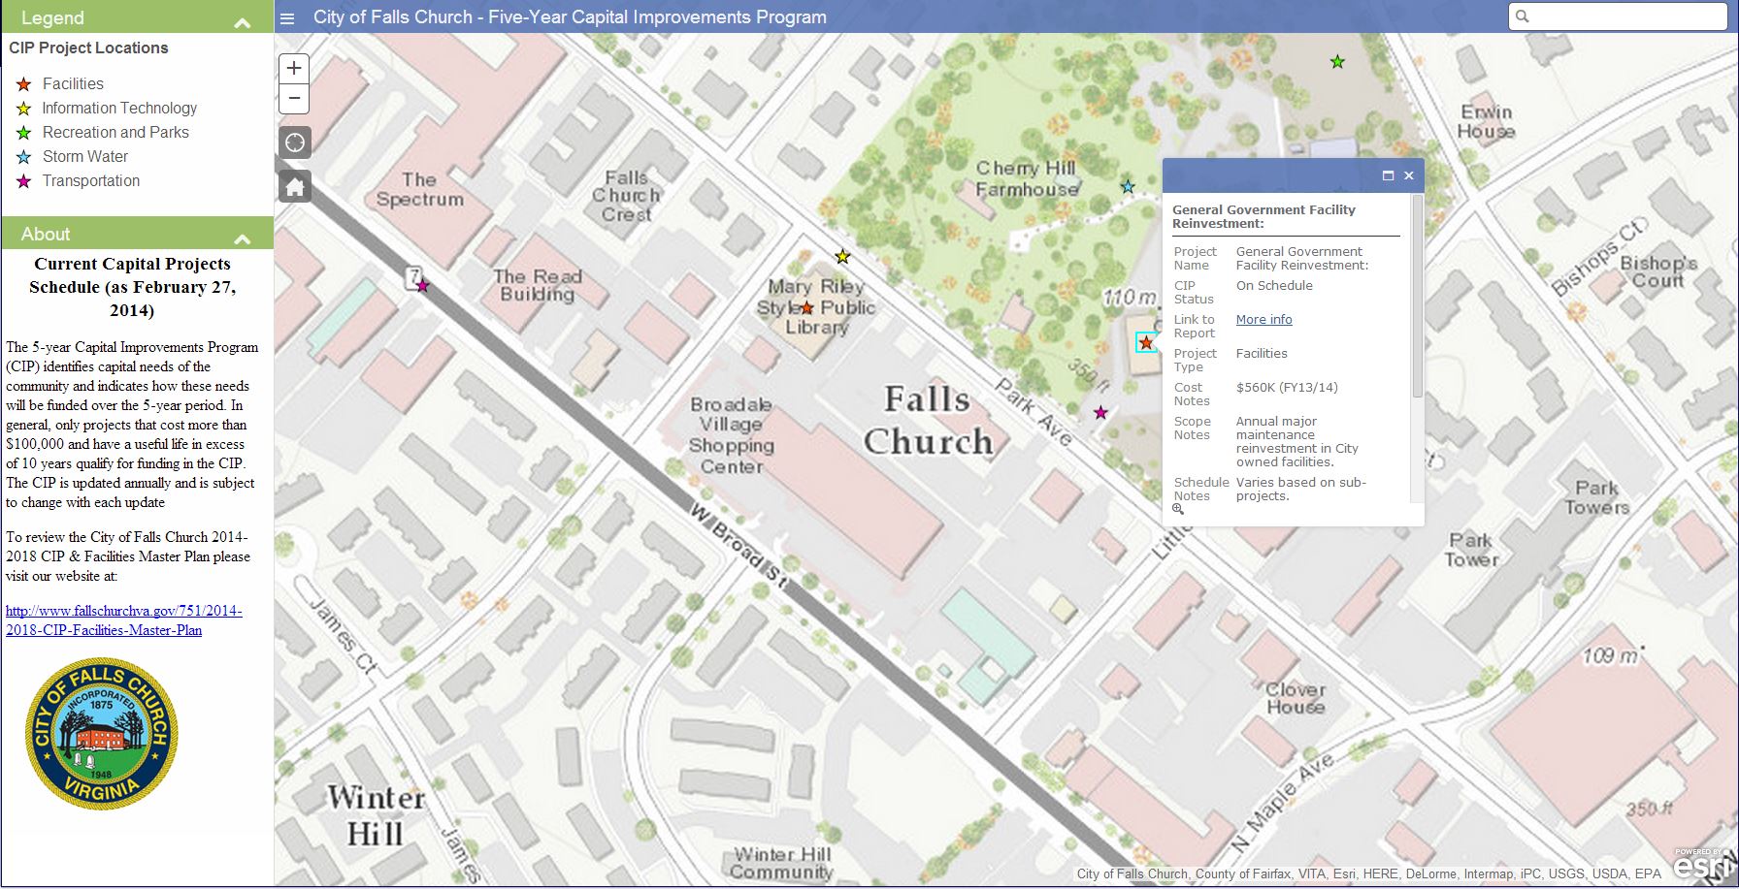Click the Clover House map label
The image size is (1739, 889).
click(x=1296, y=698)
